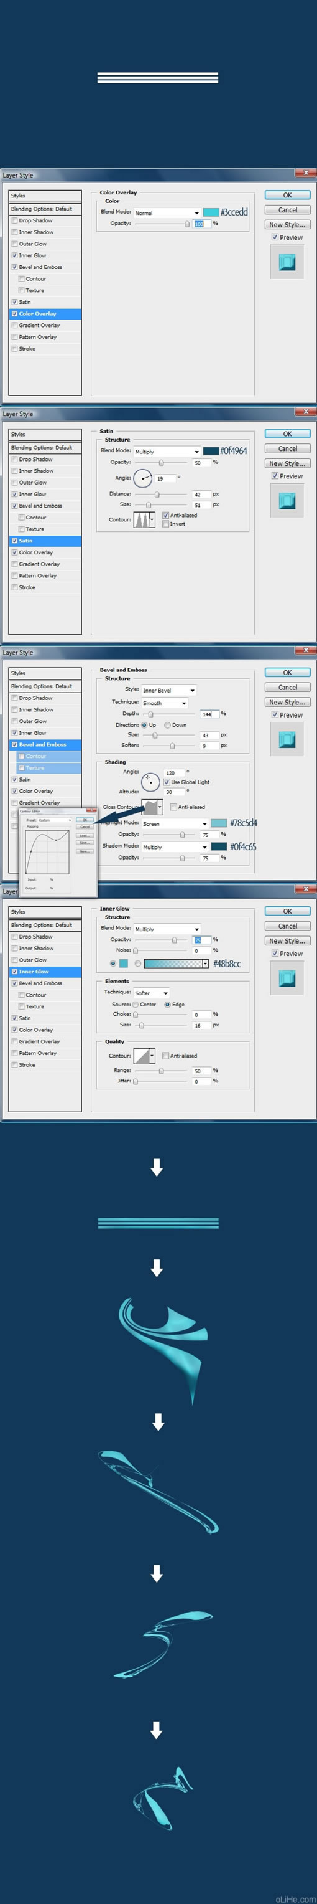
Task: Open the Softer technique dropdown
Action: coord(151,993)
